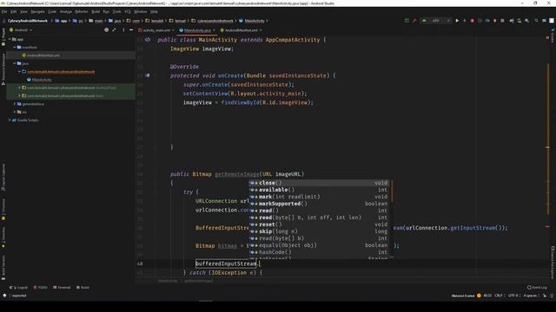Open the SDK Manager toolbar icon
The height and width of the screenshot is (312, 556).
[x=527, y=21]
